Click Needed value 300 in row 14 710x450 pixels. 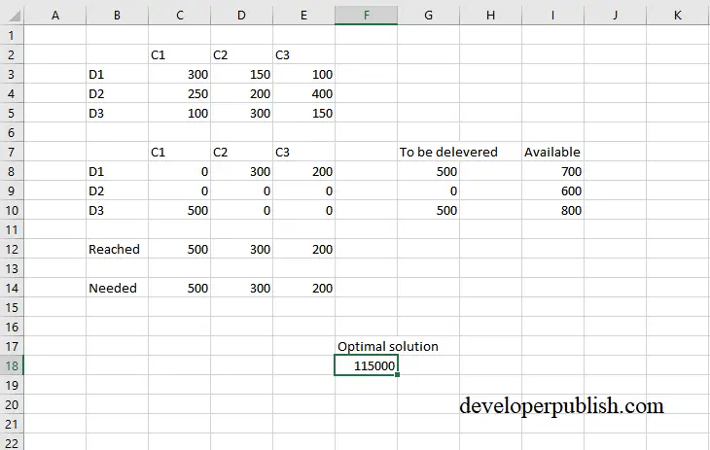pyautogui.click(x=260, y=289)
